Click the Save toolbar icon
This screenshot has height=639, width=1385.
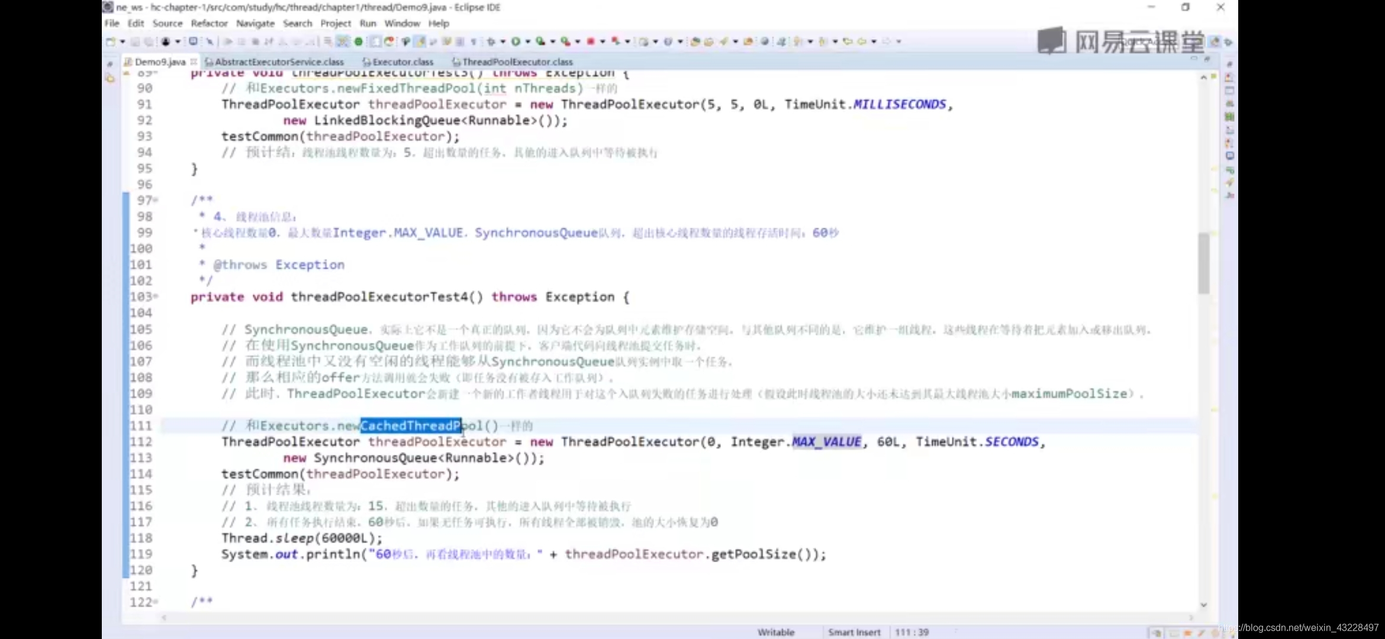(x=135, y=41)
